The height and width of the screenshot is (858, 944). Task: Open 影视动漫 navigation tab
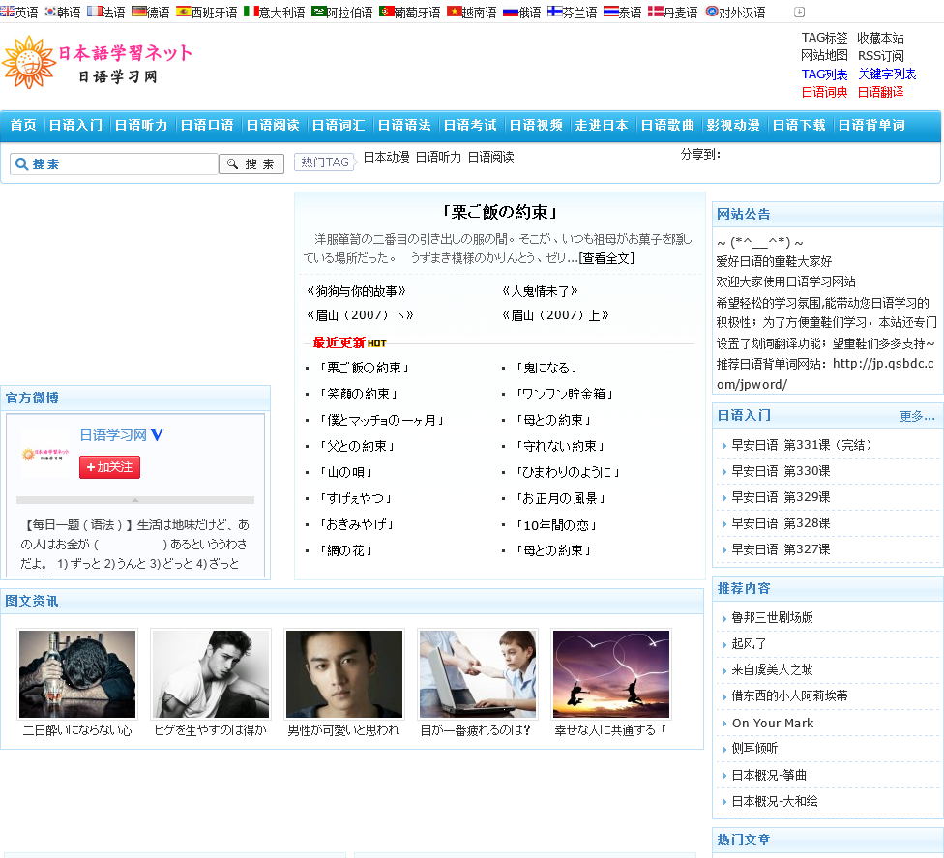(x=733, y=125)
